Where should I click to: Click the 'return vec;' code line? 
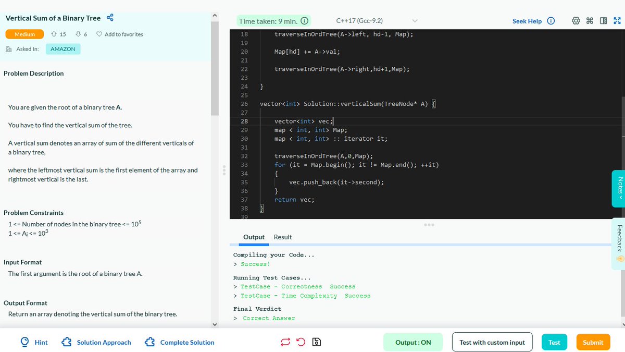coord(294,200)
